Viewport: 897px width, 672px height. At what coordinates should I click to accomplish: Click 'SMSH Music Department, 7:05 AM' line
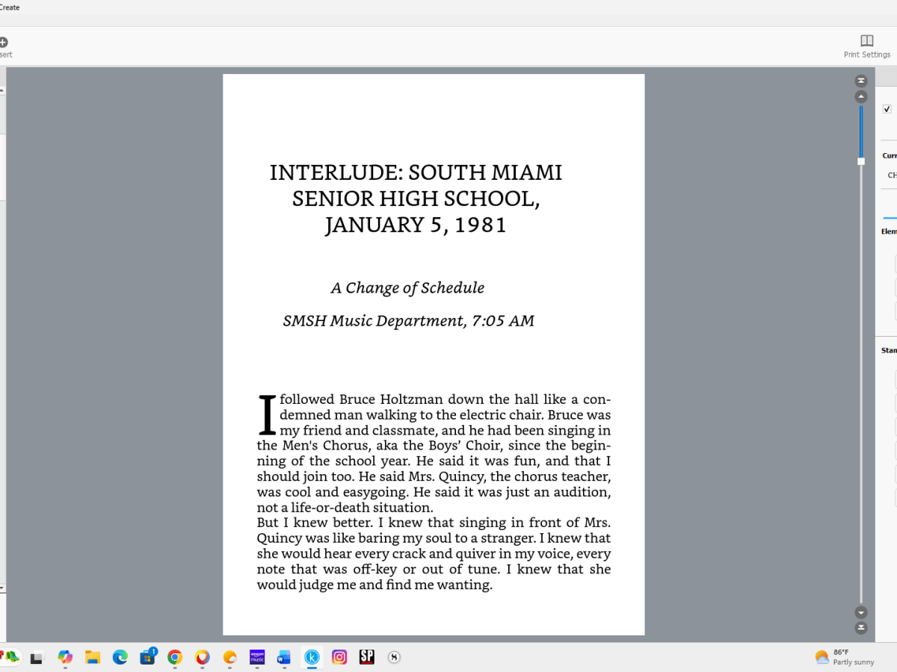point(408,321)
